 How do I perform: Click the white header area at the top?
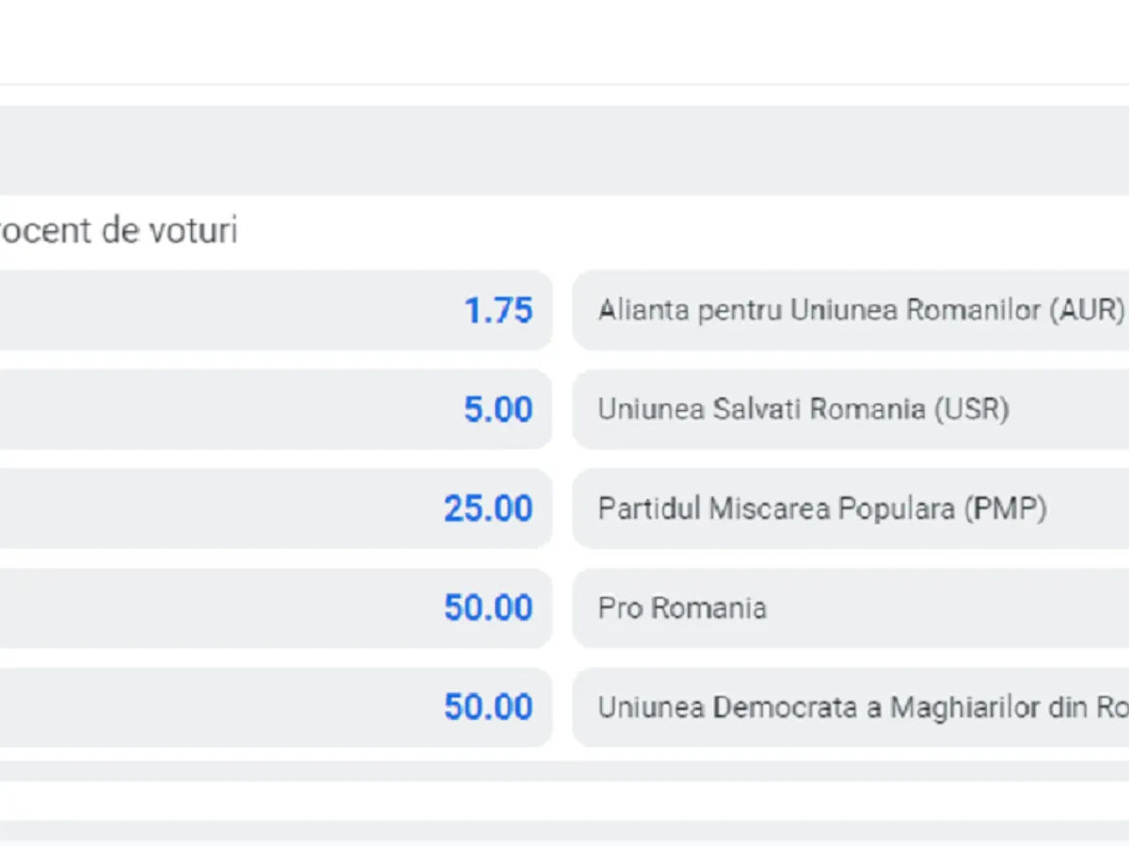[564, 42]
